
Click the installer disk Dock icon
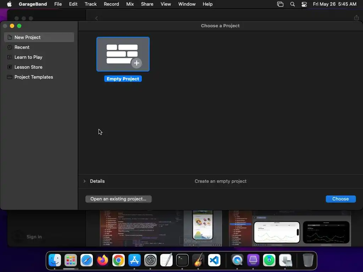coord(285,260)
